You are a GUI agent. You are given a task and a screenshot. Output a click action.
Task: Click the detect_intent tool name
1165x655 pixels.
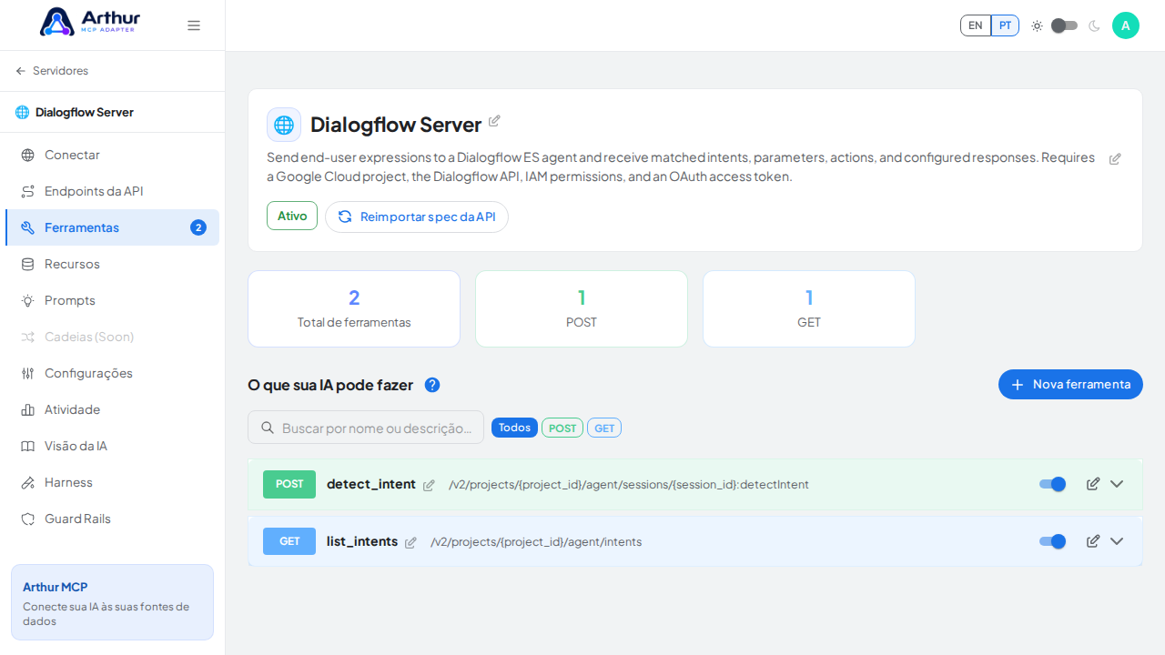point(371,484)
